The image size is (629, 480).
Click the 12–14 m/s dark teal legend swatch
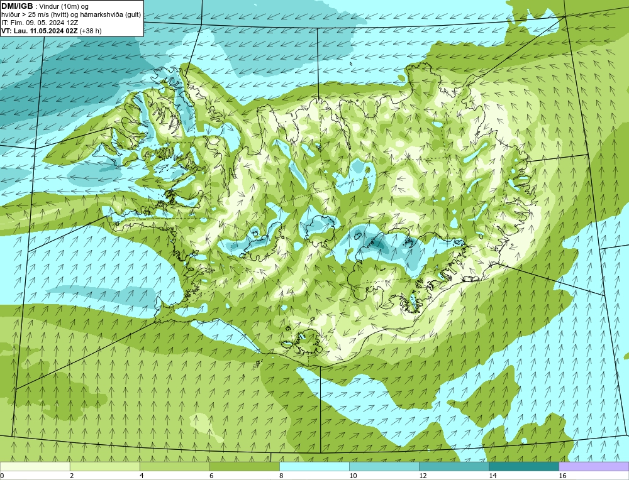[x=454, y=466]
